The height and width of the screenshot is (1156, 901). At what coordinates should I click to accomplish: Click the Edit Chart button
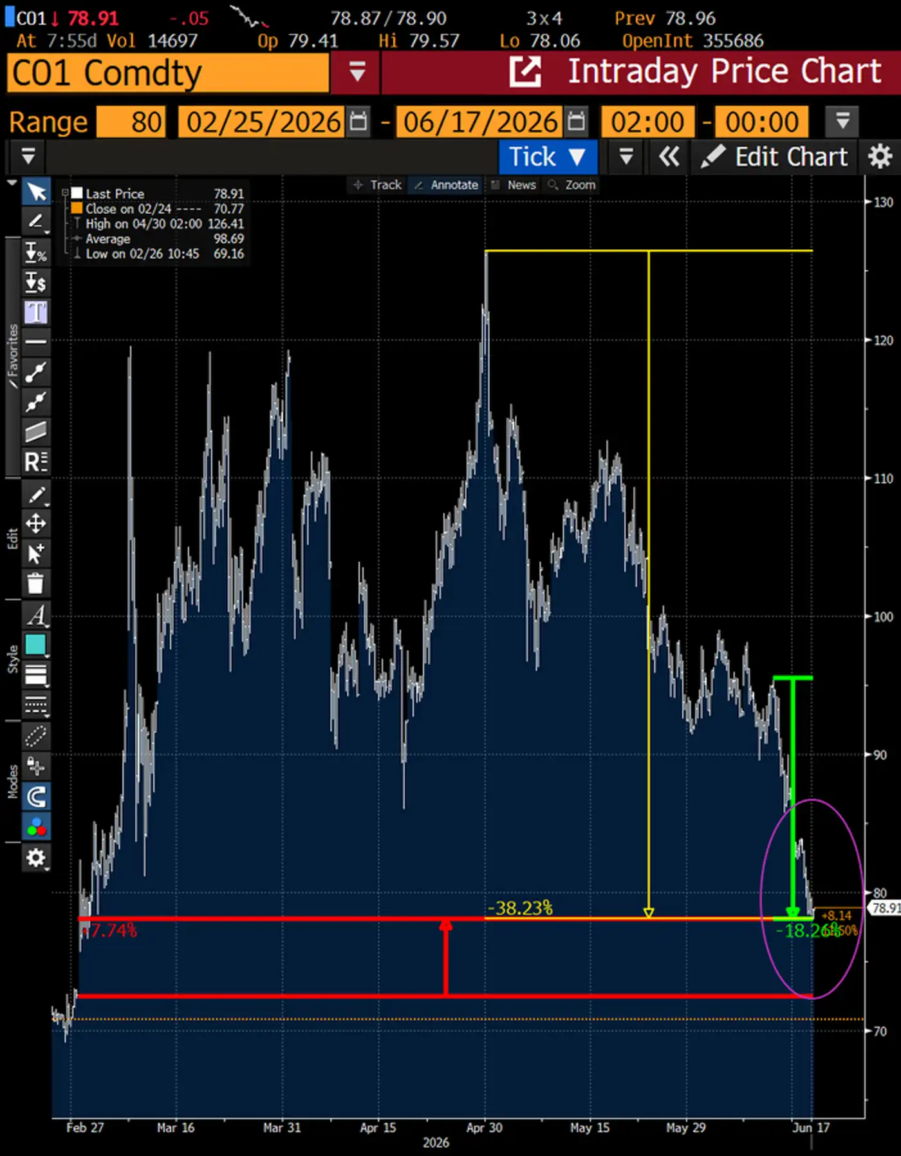(x=774, y=156)
